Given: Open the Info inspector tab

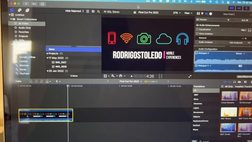Looking at the screenshot, I should pos(211,14).
